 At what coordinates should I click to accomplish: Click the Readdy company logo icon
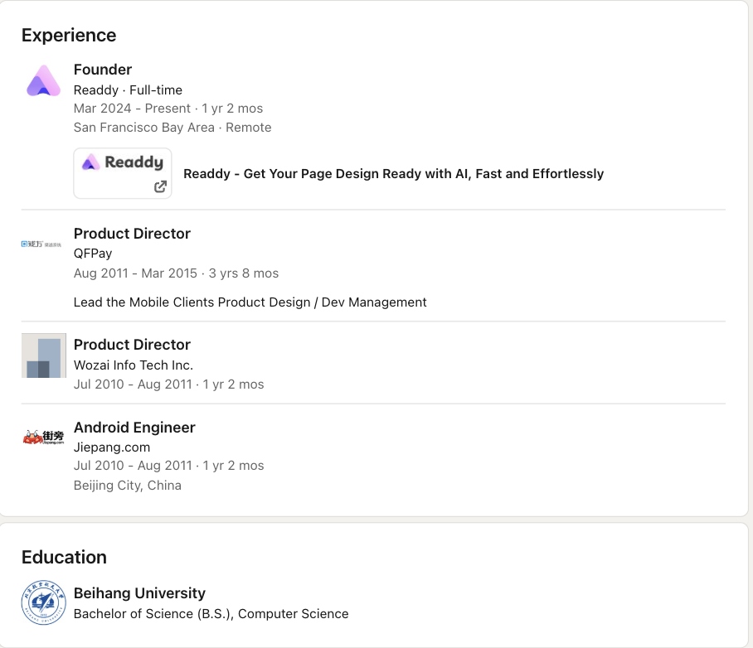[x=44, y=80]
